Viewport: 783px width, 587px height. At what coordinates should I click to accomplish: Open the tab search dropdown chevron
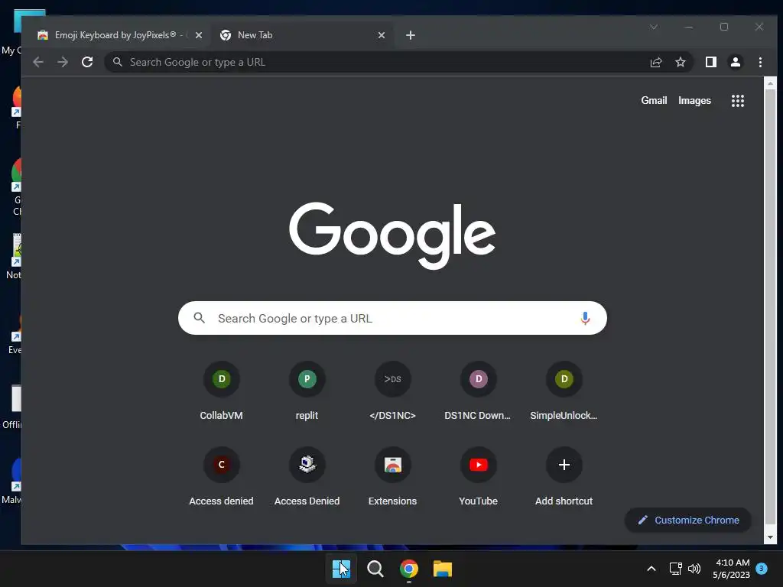tap(654, 27)
